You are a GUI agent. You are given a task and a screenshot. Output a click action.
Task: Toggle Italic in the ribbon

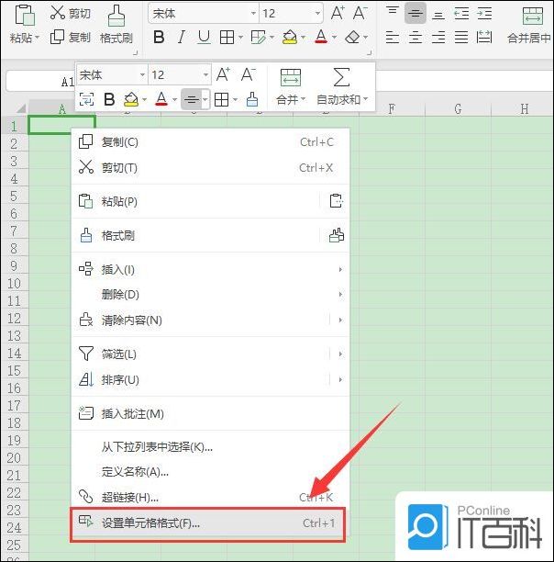[x=182, y=37]
